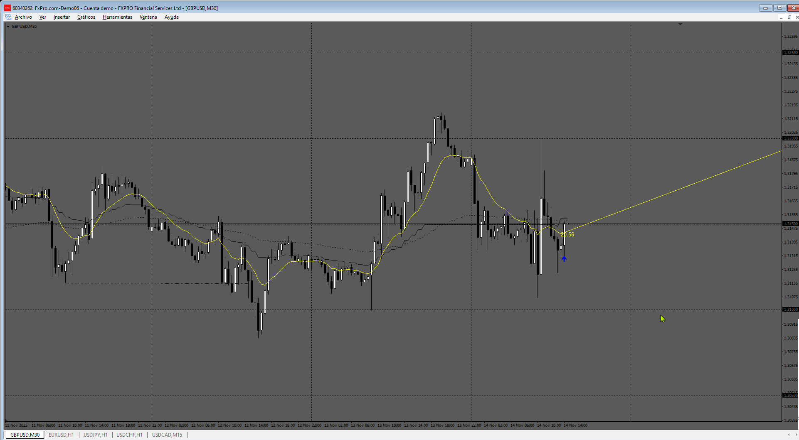Select the blue buy arrow on the chart
This screenshot has height=440, width=799.
tap(564, 259)
